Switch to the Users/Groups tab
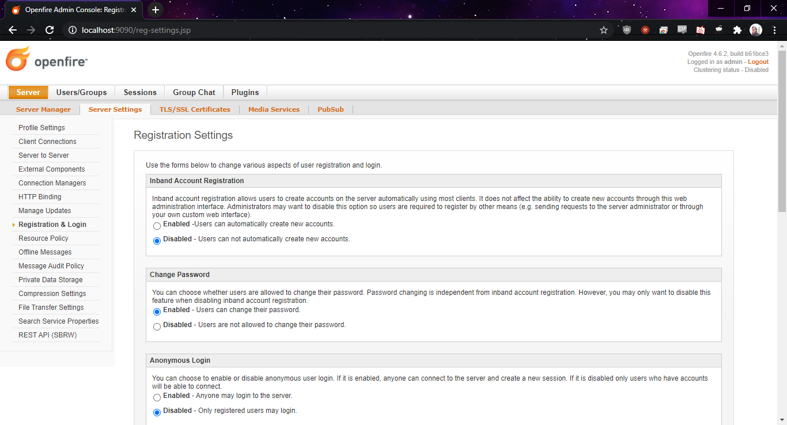Viewport: 787px width, 425px height. (x=81, y=92)
